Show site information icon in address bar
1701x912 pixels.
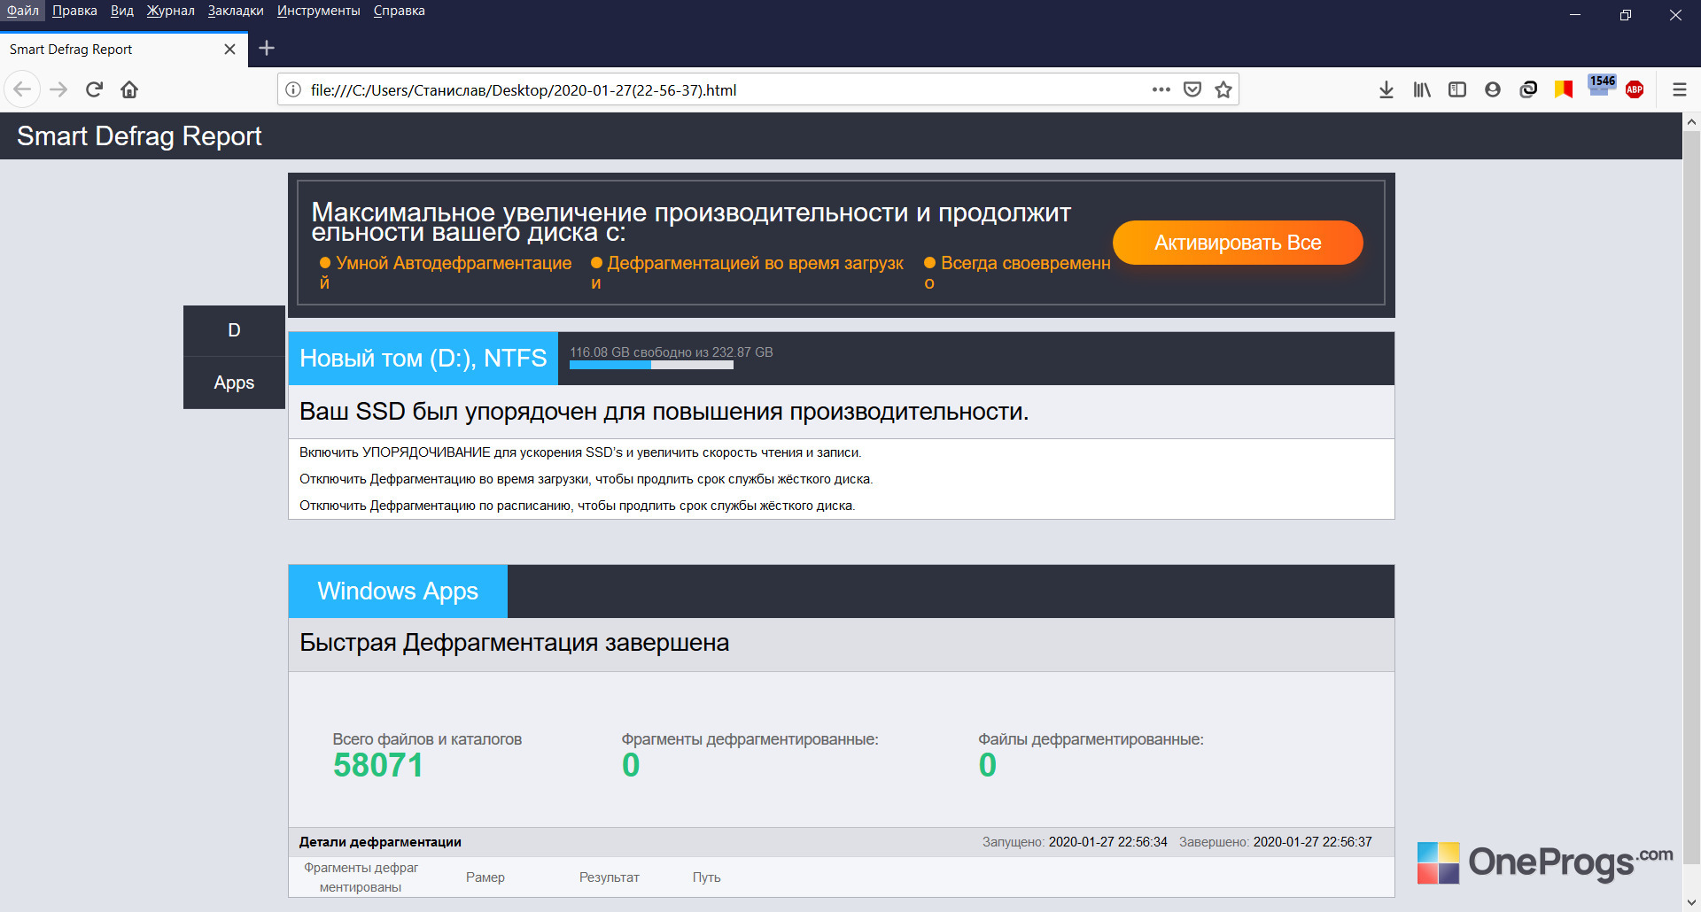point(293,89)
